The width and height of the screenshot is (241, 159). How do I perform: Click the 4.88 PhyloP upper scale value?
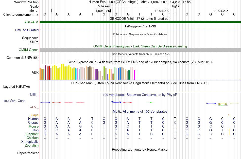coord(32,95)
